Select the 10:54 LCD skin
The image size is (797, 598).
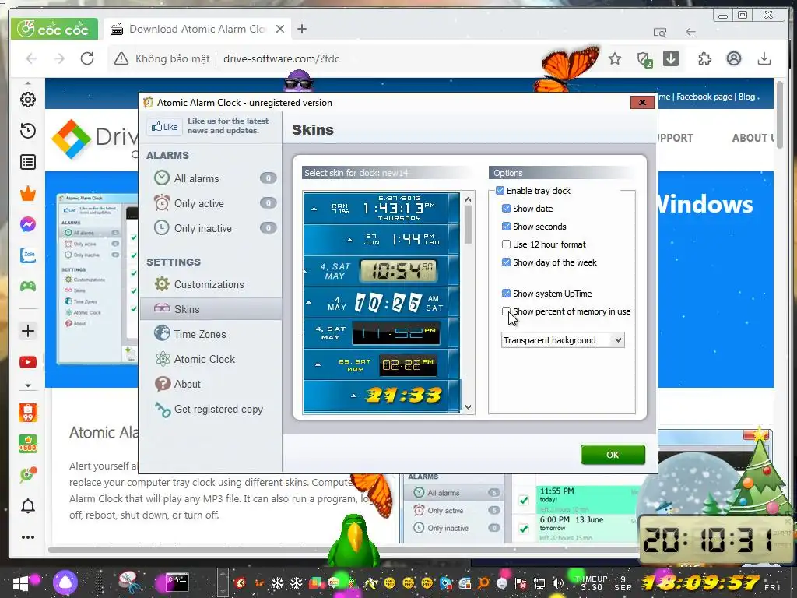pyautogui.click(x=381, y=270)
